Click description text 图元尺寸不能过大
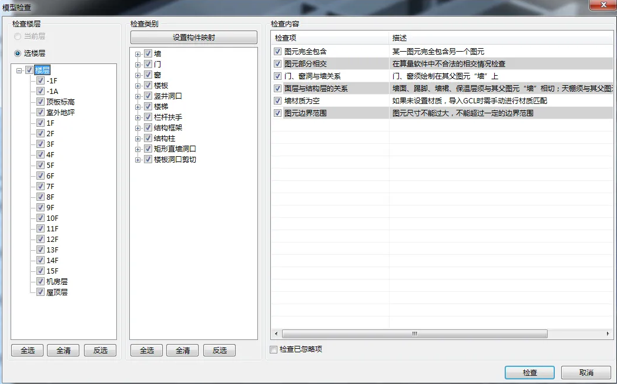The image size is (617, 384). 421,113
